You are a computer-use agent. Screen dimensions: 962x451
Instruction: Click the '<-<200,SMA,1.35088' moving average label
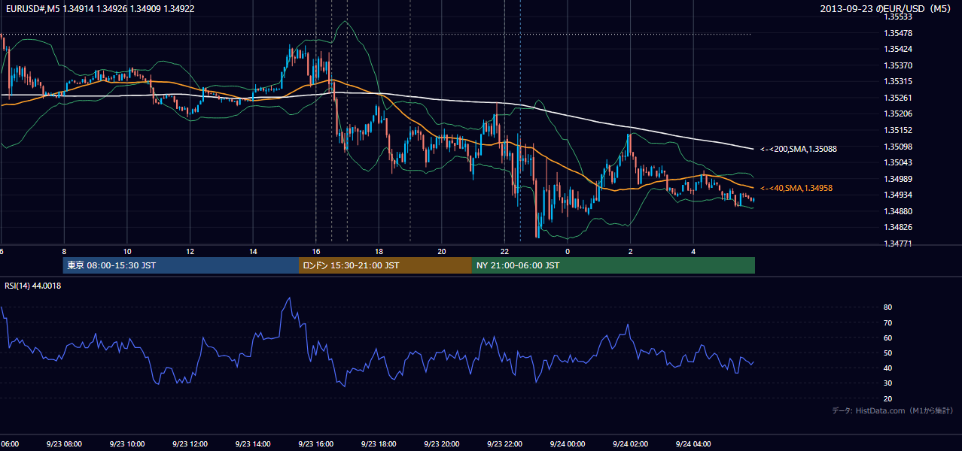(x=798, y=149)
